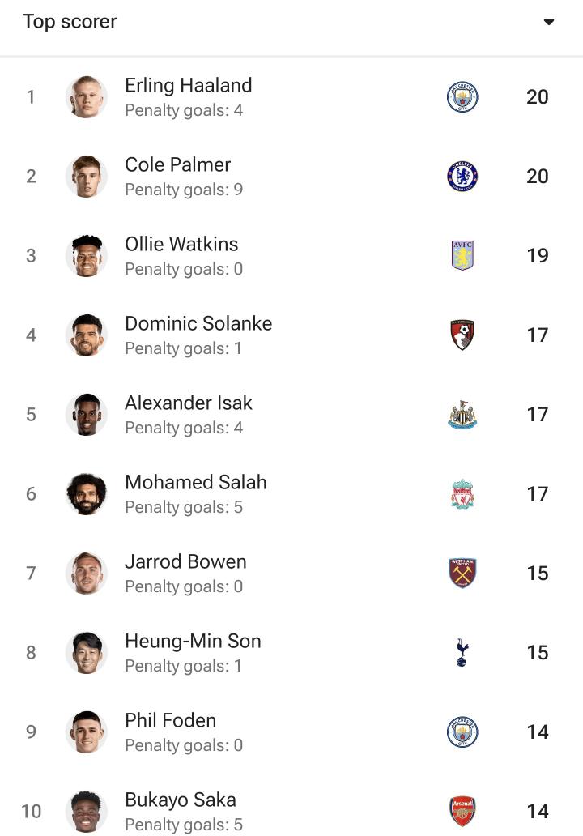This screenshot has width=583, height=836.
Task: Open Erling Haaland's player photo
Action: [87, 97]
